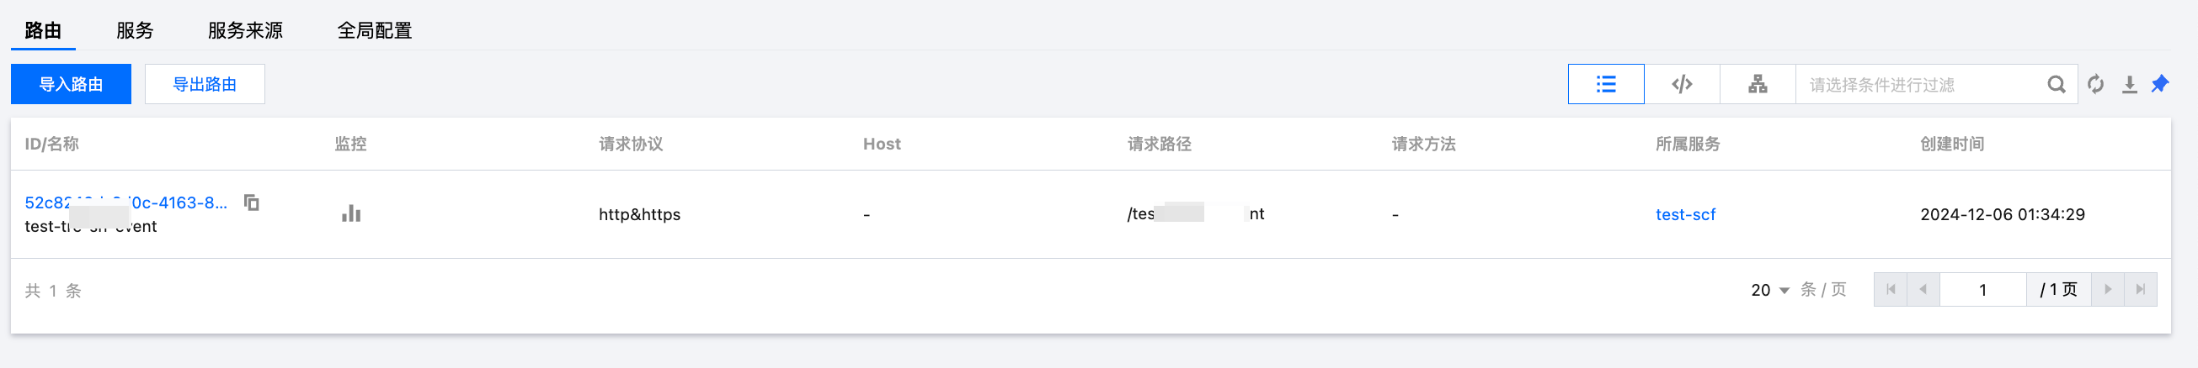Switch to the 服务 tab
Viewport: 2198px width, 368px height.
135,30
